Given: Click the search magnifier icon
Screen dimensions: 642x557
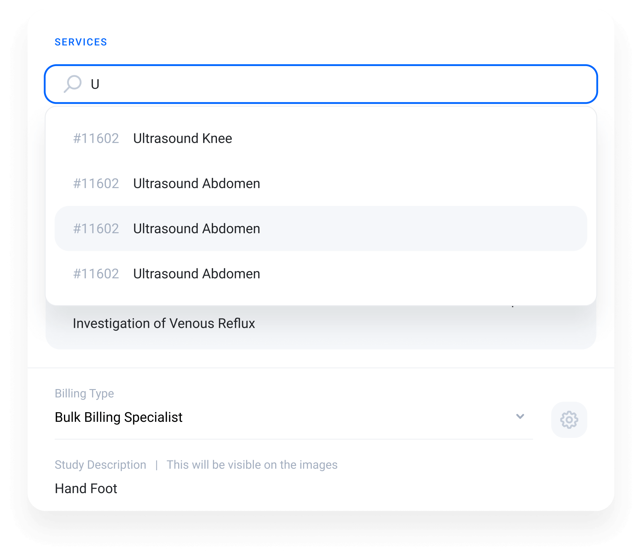Looking at the screenshot, I should [x=73, y=84].
